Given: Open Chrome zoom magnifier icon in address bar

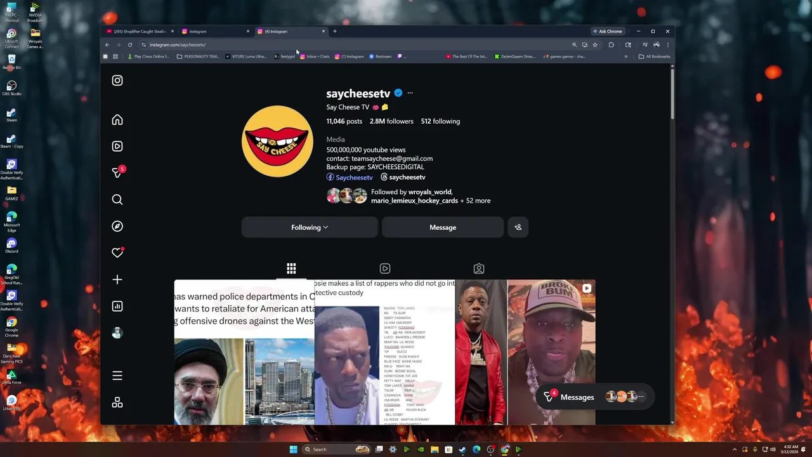Looking at the screenshot, I should (x=575, y=45).
